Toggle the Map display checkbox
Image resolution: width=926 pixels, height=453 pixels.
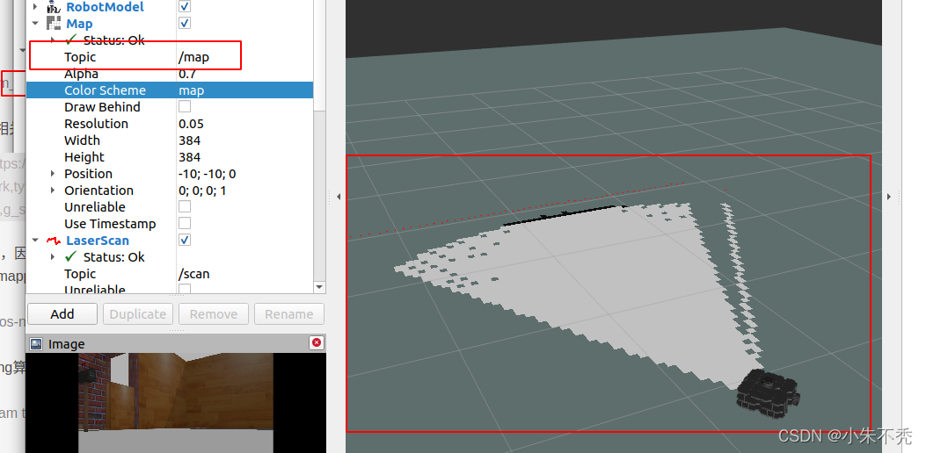point(185,23)
